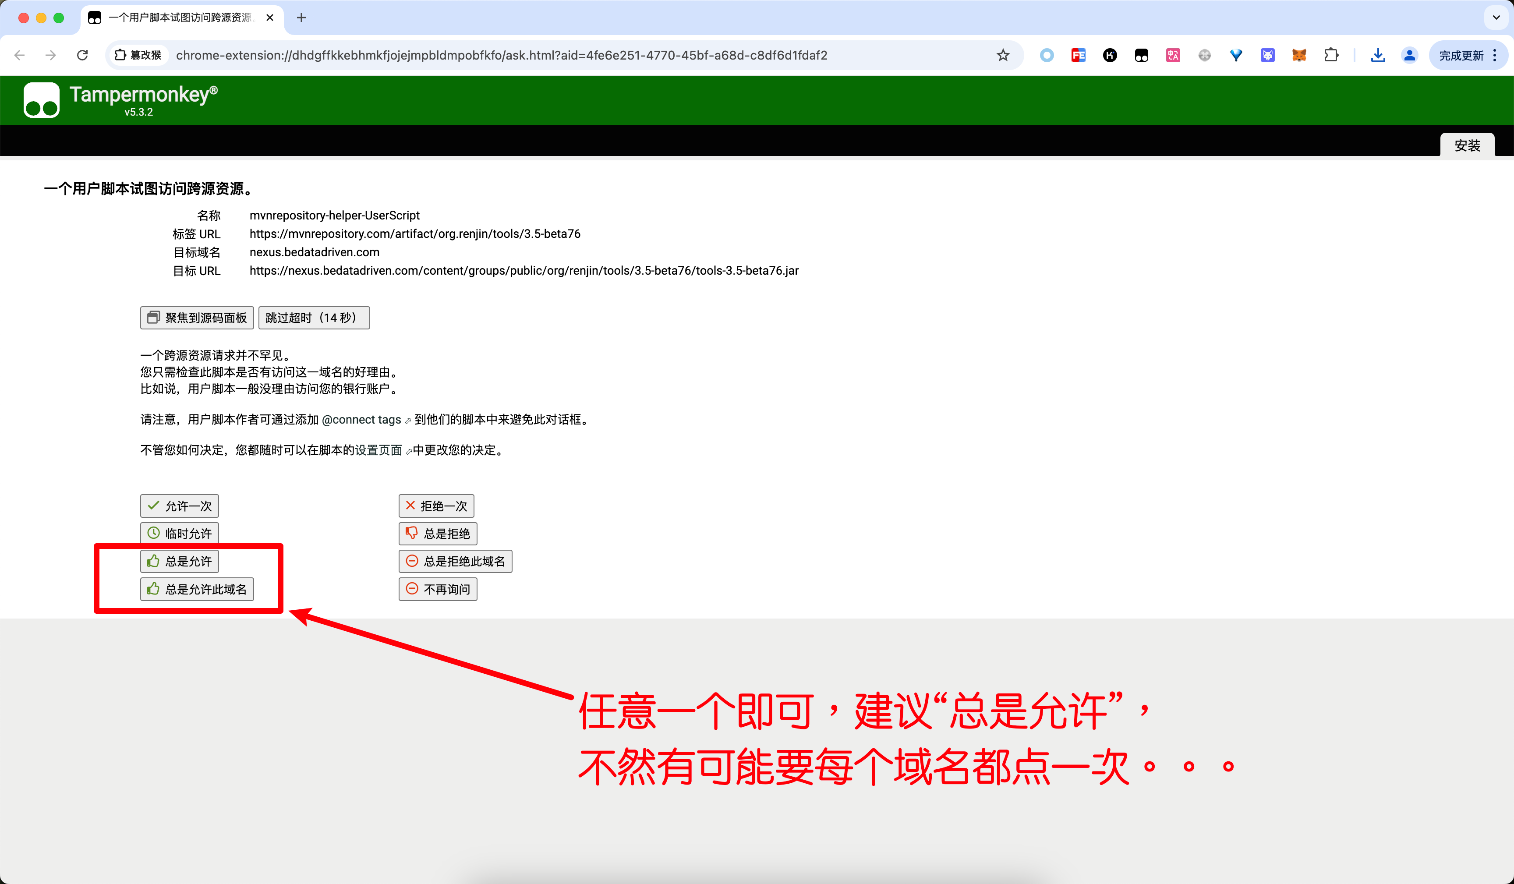Click the user profile avatar icon
The width and height of the screenshot is (1514, 884).
(x=1409, y=55)
